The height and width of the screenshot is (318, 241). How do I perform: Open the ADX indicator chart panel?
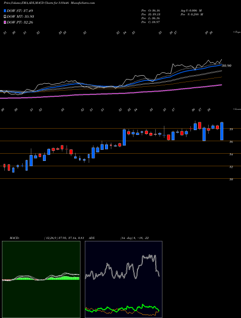(123, 279)
